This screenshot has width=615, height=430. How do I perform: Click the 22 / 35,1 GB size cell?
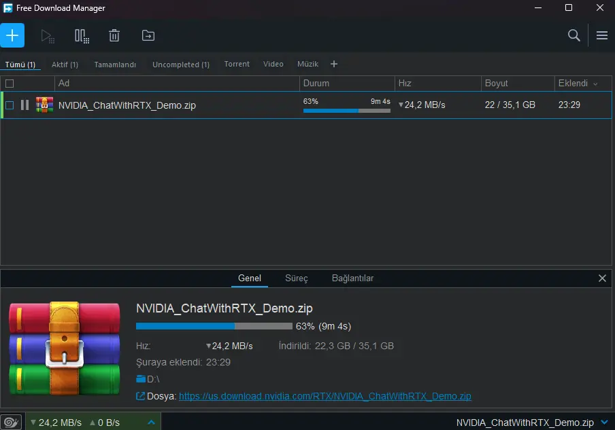510,105
